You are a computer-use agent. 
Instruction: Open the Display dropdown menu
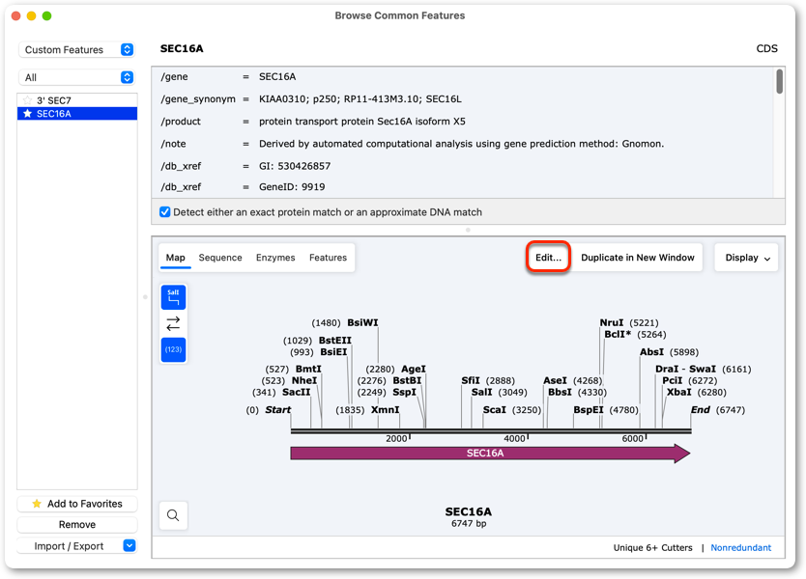[x=747, y=258]
